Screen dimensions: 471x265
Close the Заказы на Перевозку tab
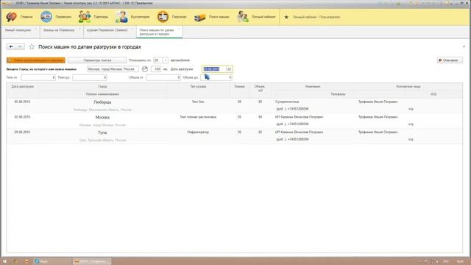79,29
